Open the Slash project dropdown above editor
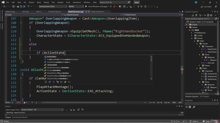 tap(34, 15)
